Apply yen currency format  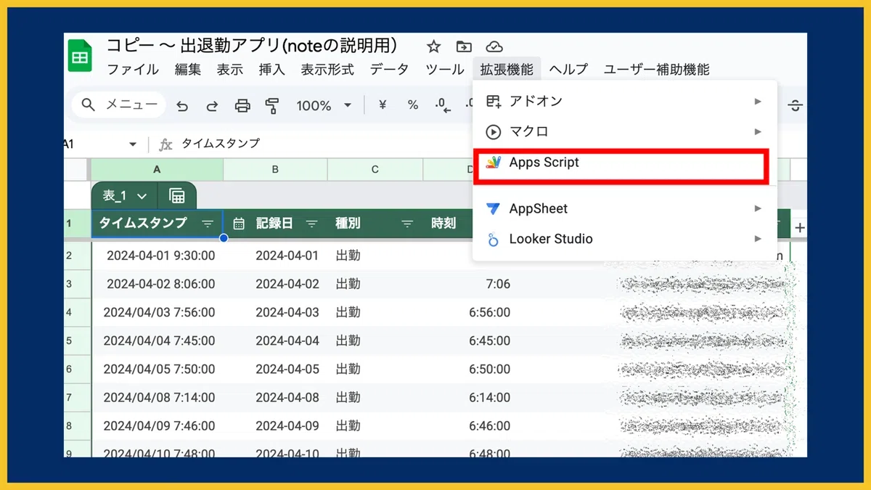(383, 105)
